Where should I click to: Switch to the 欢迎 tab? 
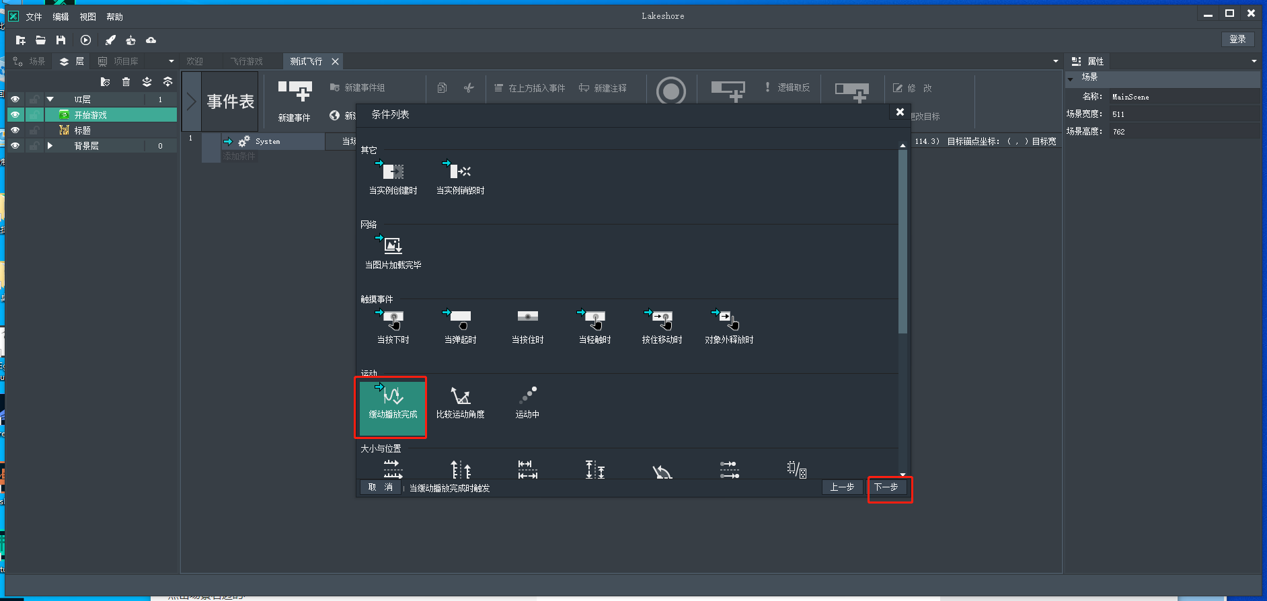195,61
